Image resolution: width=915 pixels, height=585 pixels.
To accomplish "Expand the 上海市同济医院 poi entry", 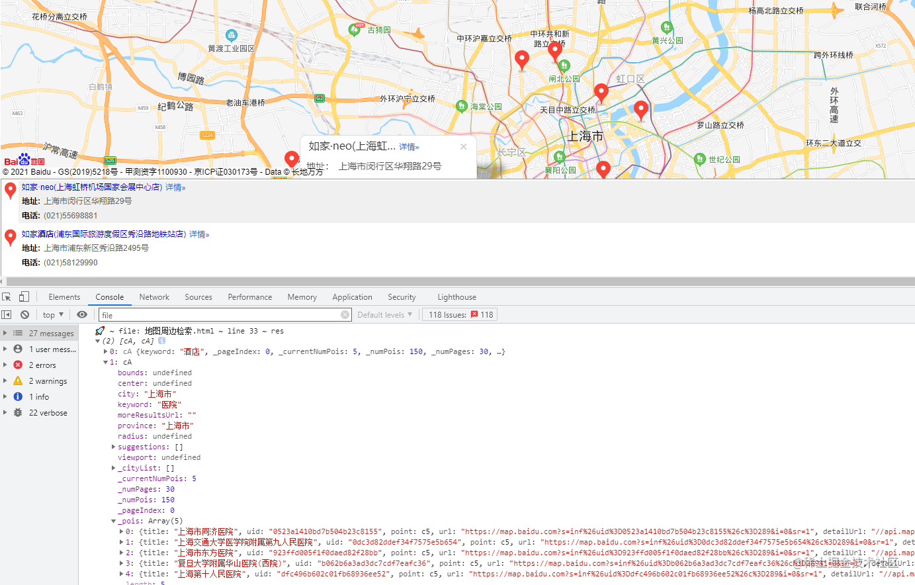I will (122, 532).
